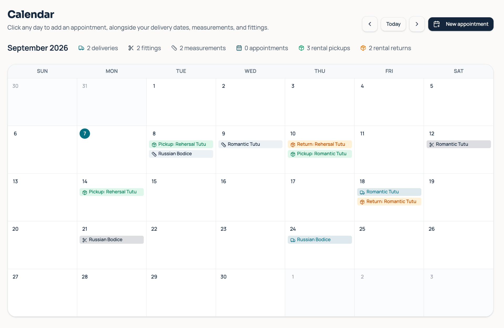Click the truck icon on the 18th delivery

pos(362,192)
